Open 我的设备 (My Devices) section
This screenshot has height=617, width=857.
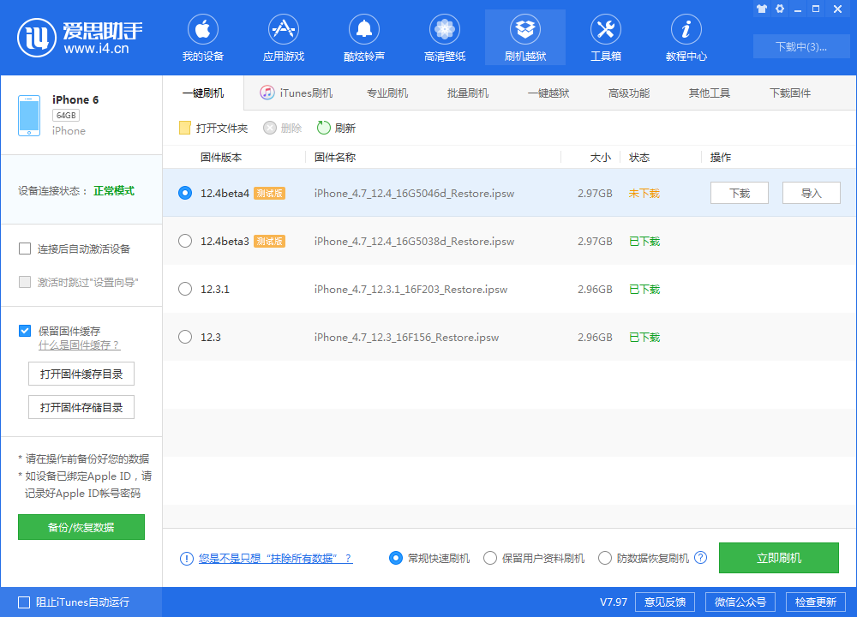tap(202, 37)
